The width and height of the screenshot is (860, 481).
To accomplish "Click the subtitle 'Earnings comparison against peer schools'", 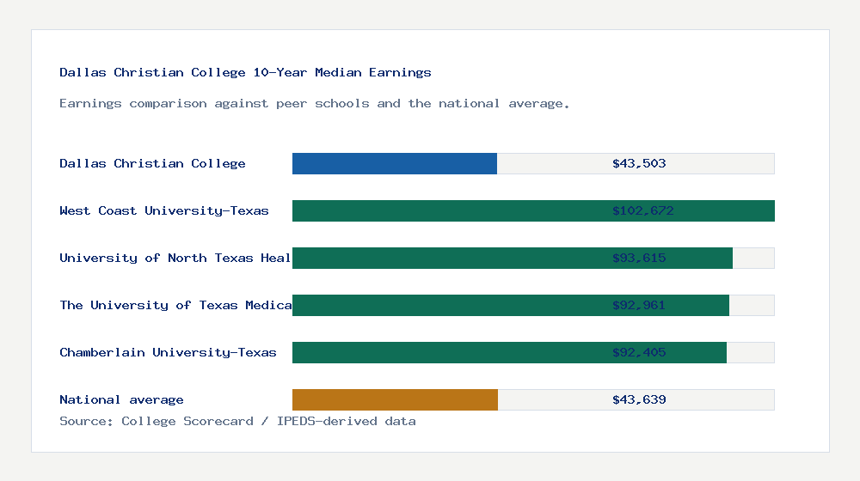I will (x=214, y=104).
